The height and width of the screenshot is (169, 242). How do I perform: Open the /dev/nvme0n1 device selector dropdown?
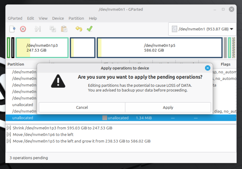click(x=202, y=29)
